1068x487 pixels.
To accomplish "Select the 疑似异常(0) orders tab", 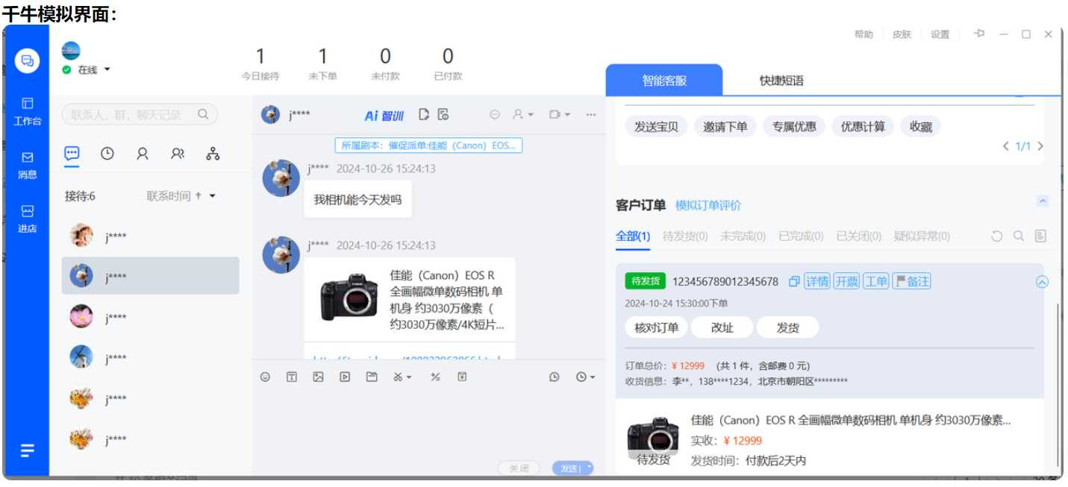I will pos(922,236).
